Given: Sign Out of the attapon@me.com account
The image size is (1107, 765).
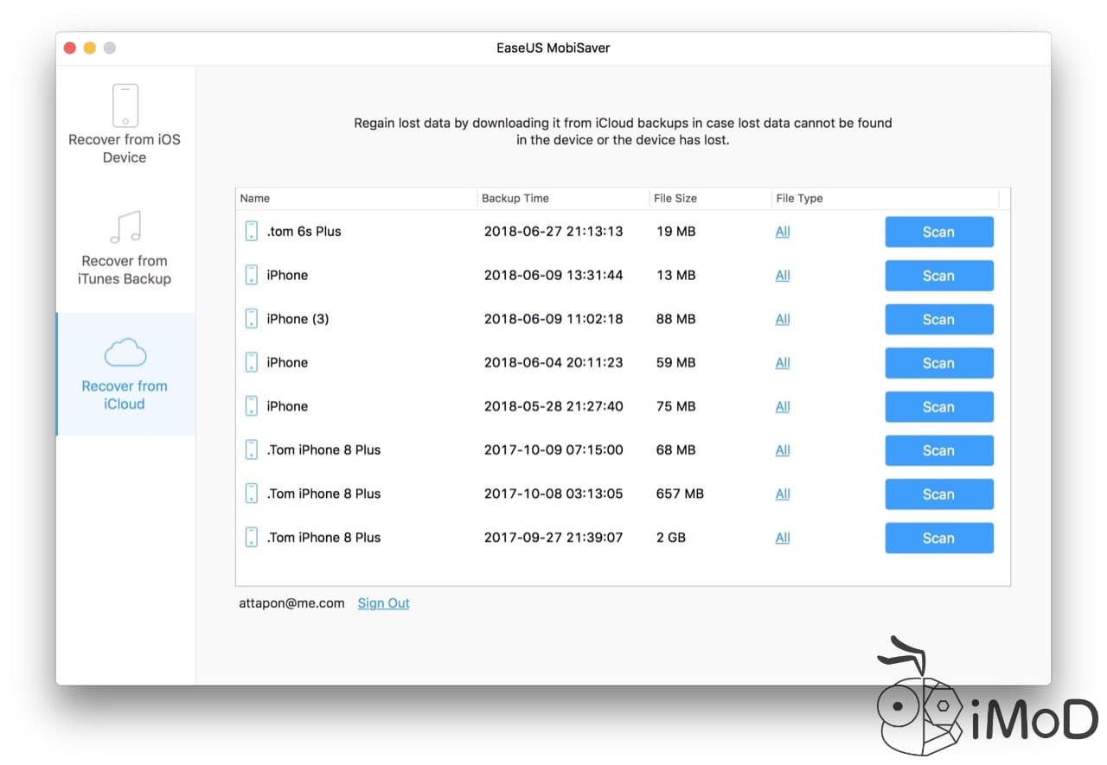Looking at the screenshot, I should [383, 602].
